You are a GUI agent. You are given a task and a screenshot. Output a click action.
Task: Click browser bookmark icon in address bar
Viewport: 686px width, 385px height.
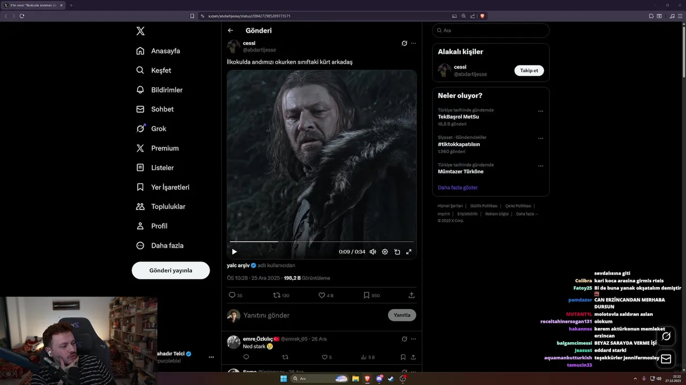pos(192,16)
